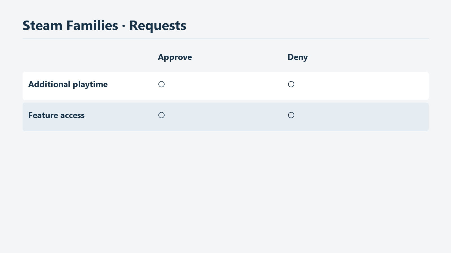This screenshot has height=253, width=451.
Task: Approve the Additional playtime request
Action: pos(162,84)
